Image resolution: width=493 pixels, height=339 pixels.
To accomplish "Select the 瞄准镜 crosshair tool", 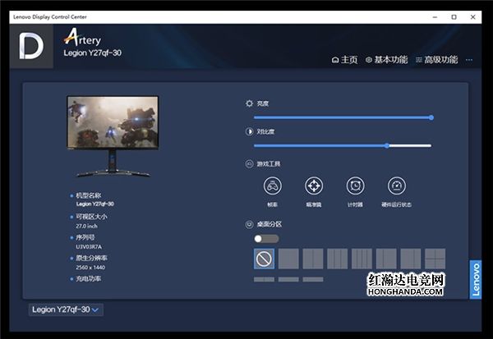I will coord(314,186).
